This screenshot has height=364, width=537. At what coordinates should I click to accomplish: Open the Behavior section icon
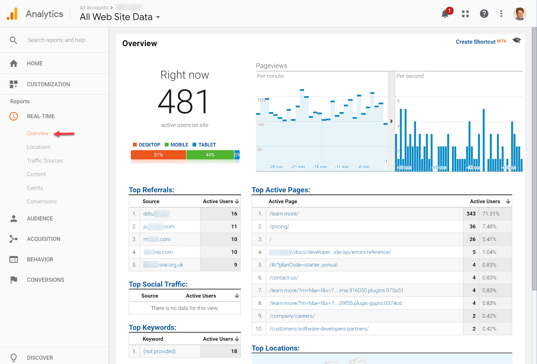point(13,259)
